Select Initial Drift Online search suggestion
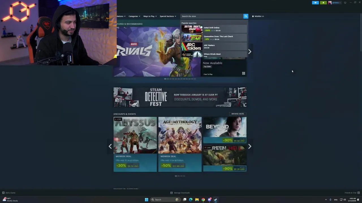The width and height of the screenshot is (362, 203). tap(214, 29)
